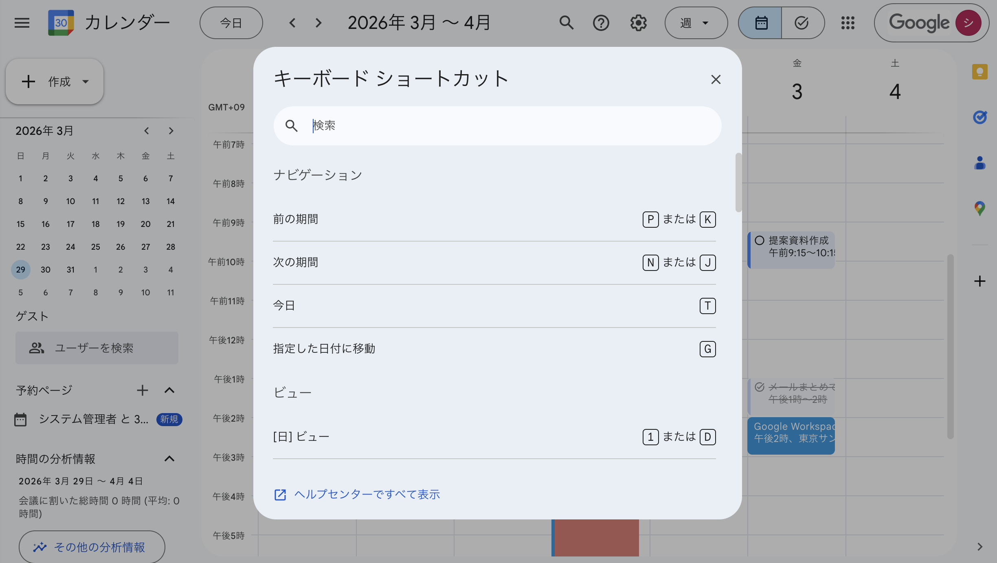Open Contacts in the side panel
The height and width of the screenshot is (563, 997).
point(980,163)
